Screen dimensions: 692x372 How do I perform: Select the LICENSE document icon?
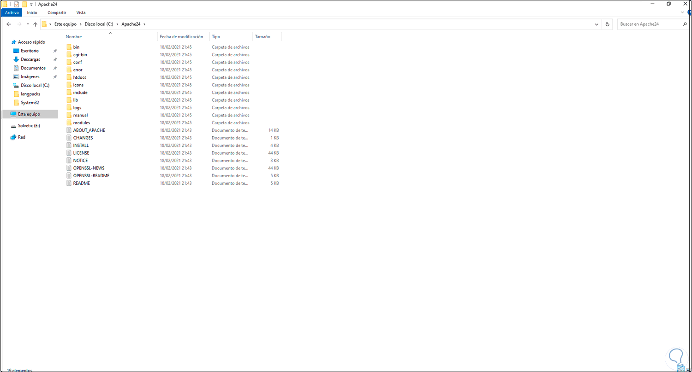[69, 153]
